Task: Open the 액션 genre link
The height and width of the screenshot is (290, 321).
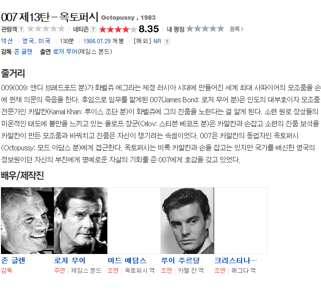Action: pos(7,41)
